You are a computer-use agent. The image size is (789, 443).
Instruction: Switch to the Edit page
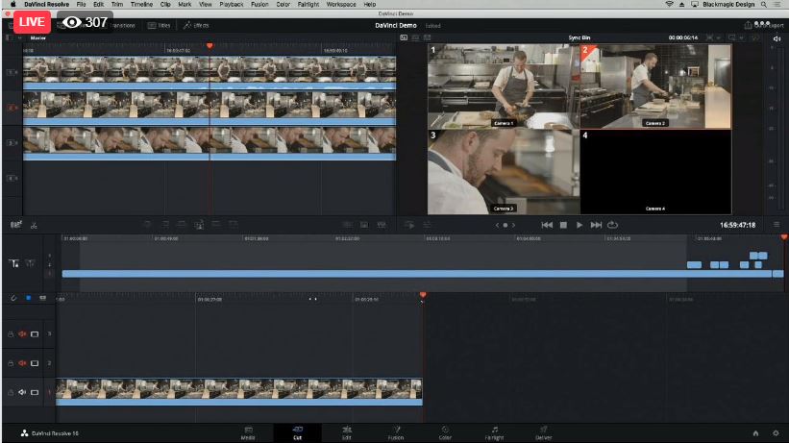tap(347, 432)
